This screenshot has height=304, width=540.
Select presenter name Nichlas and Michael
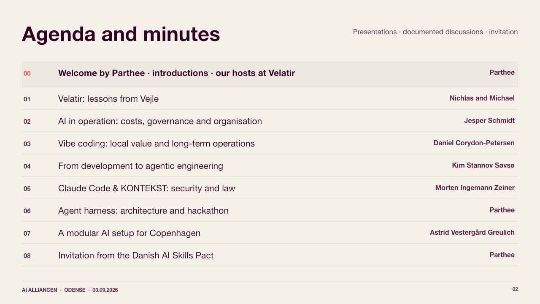[x=482, y=98]
